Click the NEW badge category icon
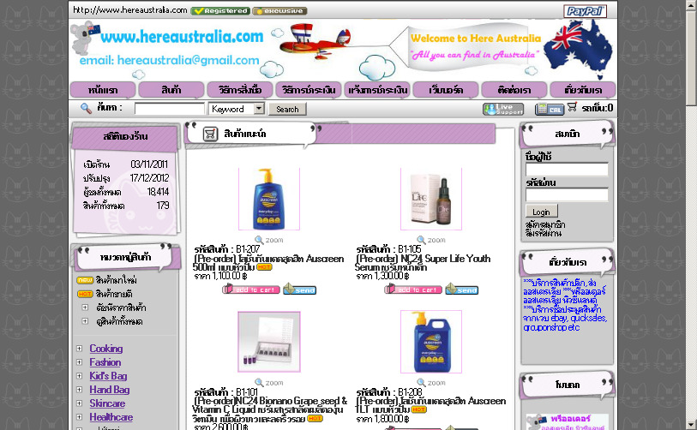Screen dimensions: 697x430 (85, 280)
